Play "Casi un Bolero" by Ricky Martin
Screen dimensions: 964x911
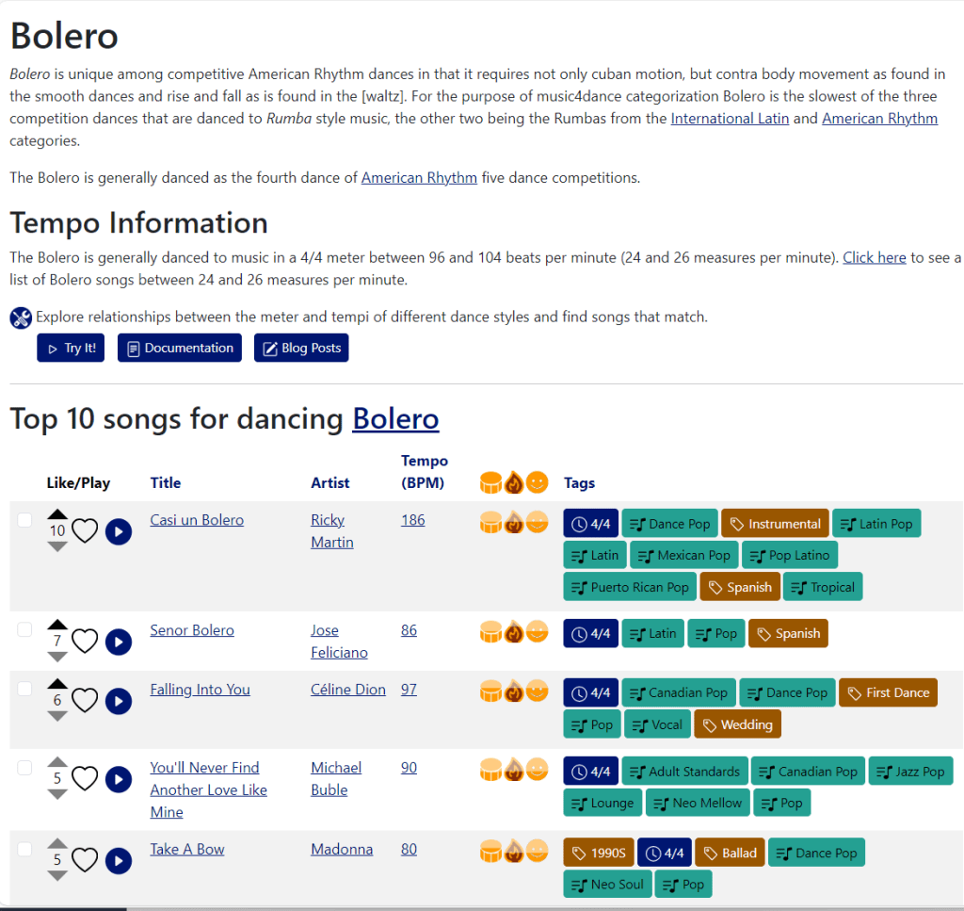coord(118,531)
